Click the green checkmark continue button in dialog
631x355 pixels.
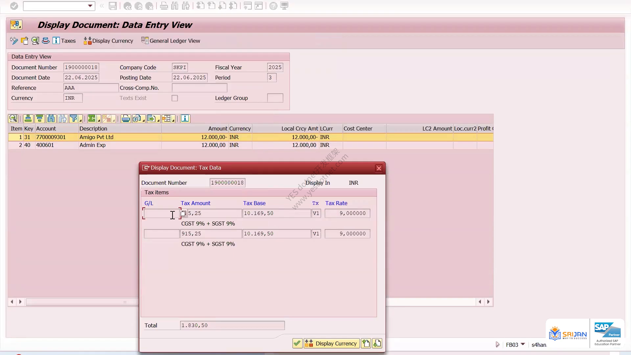click(x=297, y=343)
